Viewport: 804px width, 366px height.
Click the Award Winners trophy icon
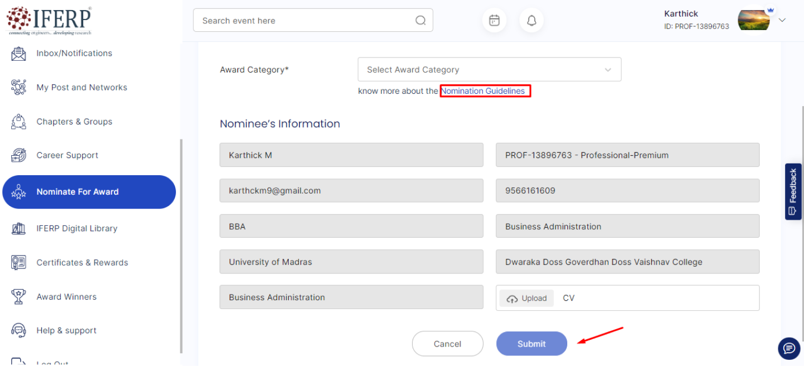[18, 297]
